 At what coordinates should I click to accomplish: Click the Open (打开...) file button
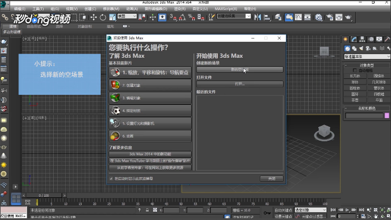[240, 84]
